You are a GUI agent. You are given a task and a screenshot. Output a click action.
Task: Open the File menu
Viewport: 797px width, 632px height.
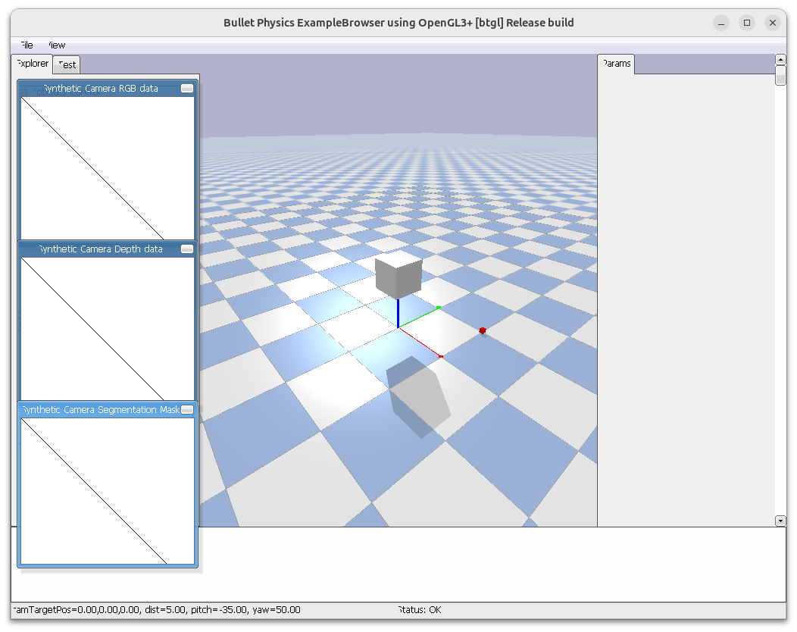26,45
